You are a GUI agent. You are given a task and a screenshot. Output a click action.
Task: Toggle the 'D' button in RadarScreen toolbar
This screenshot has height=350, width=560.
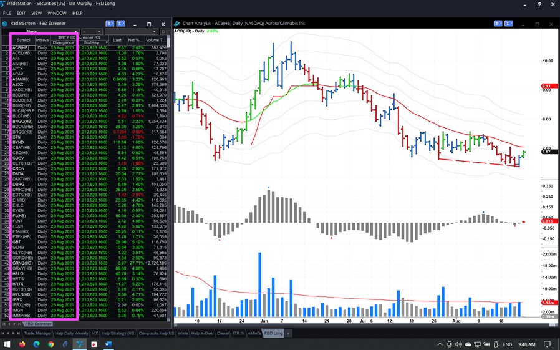[163, 32]
